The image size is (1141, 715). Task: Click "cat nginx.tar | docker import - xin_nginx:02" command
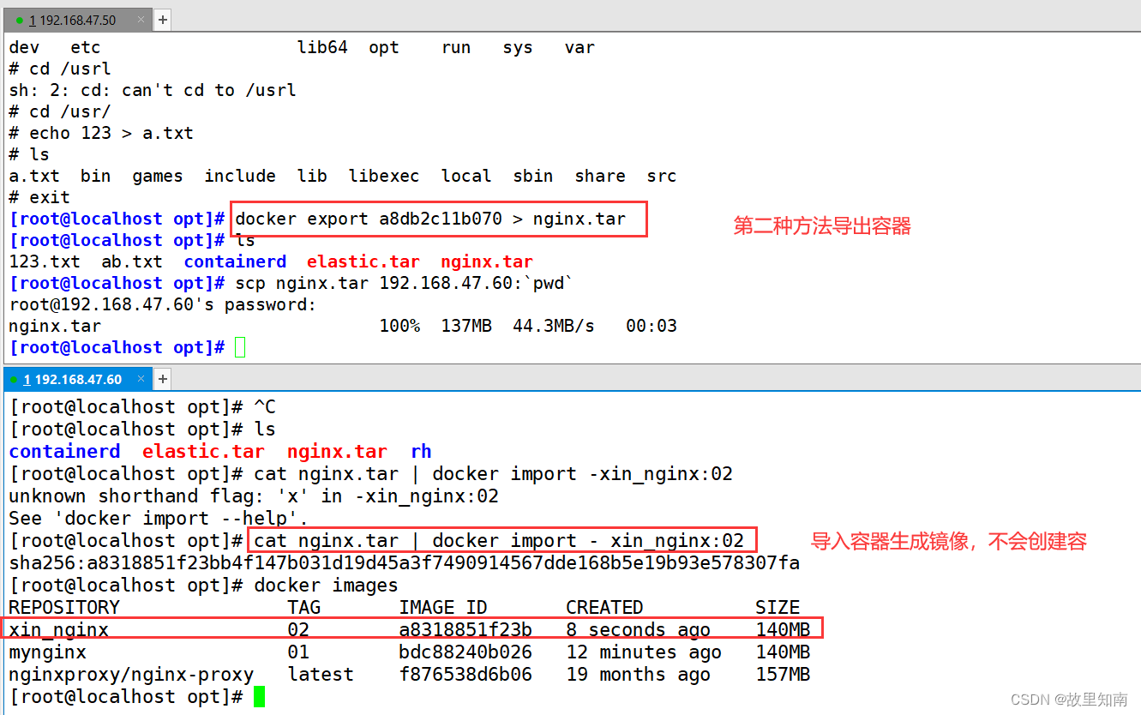click(499, 540)
